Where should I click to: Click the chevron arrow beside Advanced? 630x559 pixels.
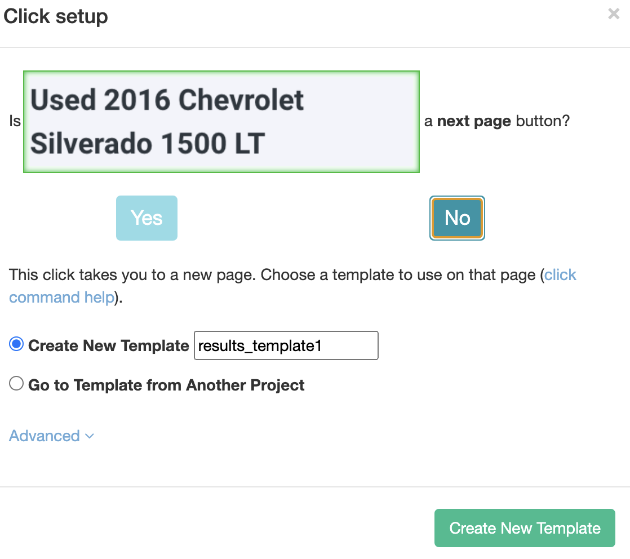(x=90, y=436)
